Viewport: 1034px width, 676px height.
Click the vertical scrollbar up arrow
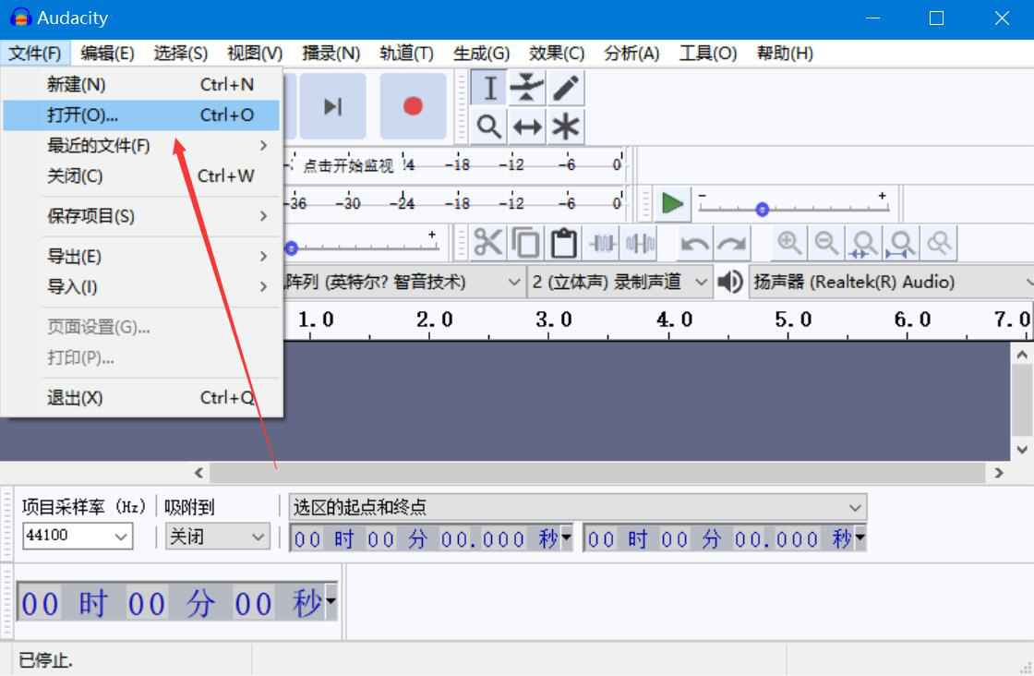point(1022,355)
